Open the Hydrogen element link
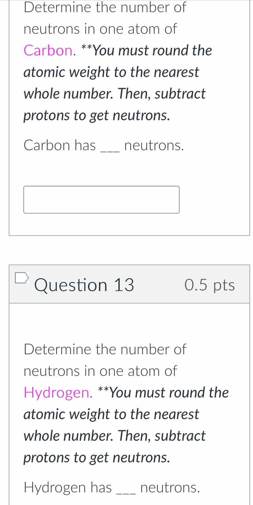 point(56,392)
